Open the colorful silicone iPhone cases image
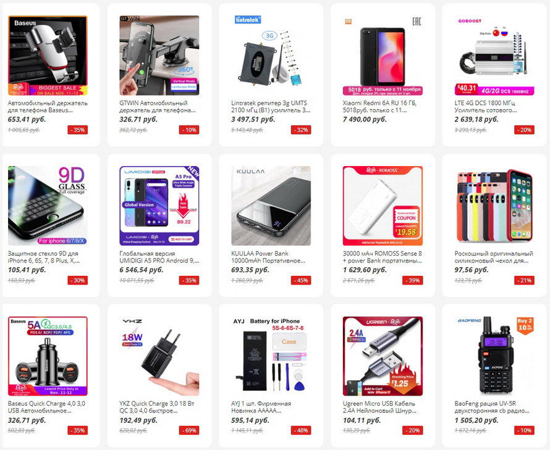The width and height of the screenshot is (550, 450). coord(494,206)
